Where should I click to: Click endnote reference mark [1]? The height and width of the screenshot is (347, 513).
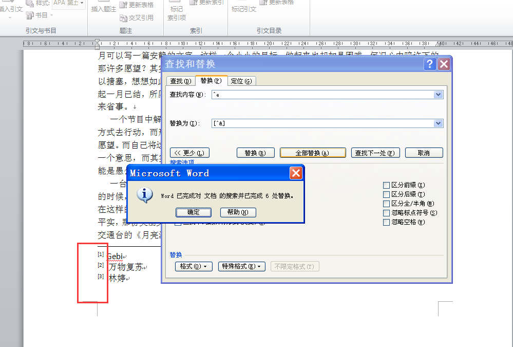pos(101,254)
